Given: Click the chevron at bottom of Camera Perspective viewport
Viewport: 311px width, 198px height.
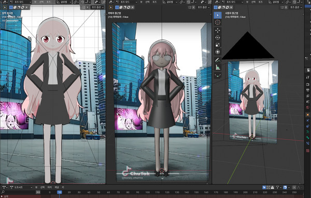Looking at the screenshot, I should click(162, 178).
